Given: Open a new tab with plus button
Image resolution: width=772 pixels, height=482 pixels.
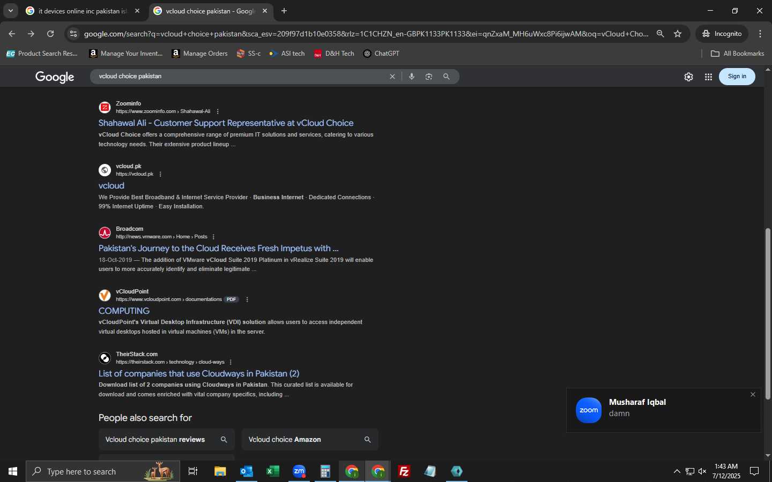Looking at the screenshot, I should [x=284, y=11].
